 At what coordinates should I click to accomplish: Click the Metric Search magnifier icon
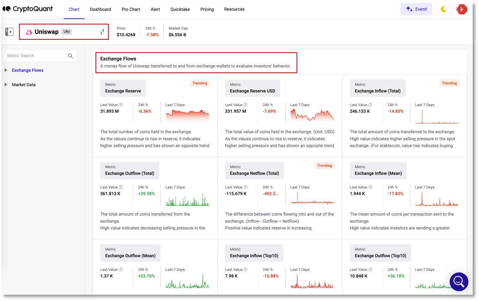point(71,56)
